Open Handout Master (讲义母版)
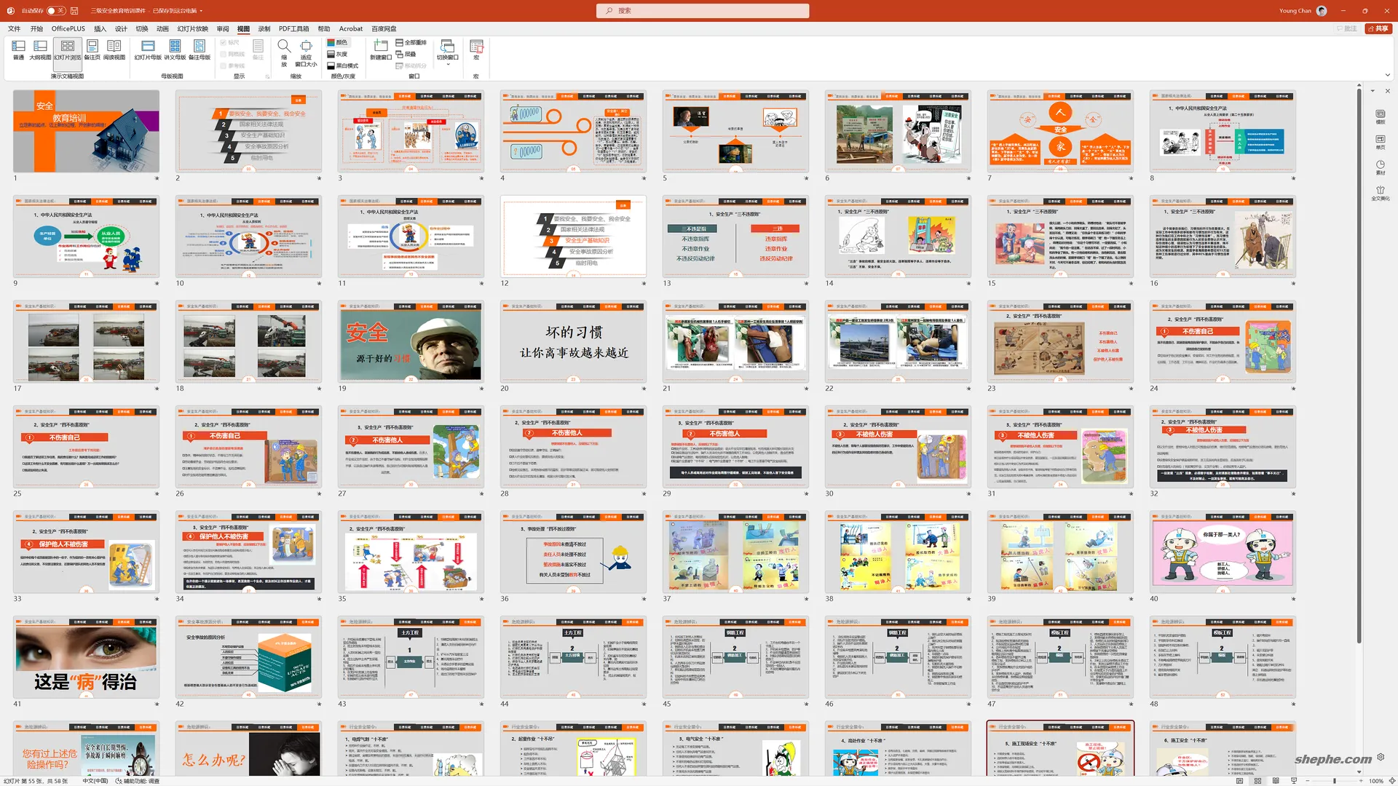 click(x=175, y=49)
